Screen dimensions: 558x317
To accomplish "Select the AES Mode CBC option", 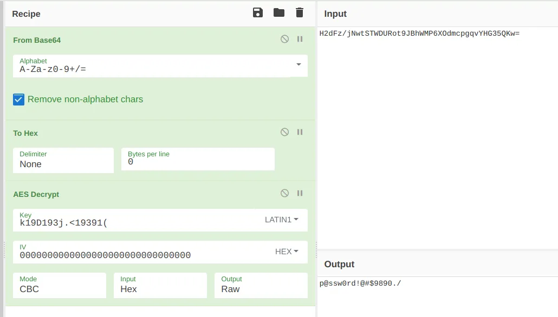I will click(x=60, y=286).
